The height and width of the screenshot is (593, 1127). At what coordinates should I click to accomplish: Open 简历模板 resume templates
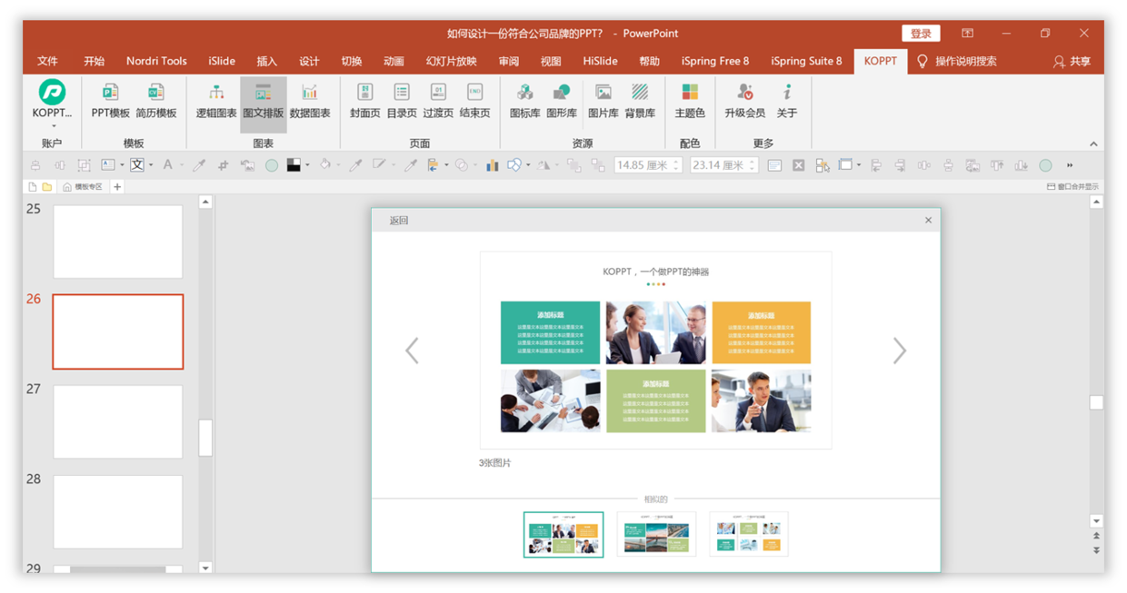(x=156, y=100)
